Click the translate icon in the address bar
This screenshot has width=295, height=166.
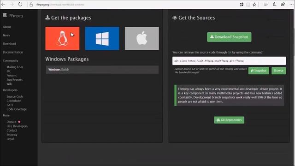pos(242,5)
